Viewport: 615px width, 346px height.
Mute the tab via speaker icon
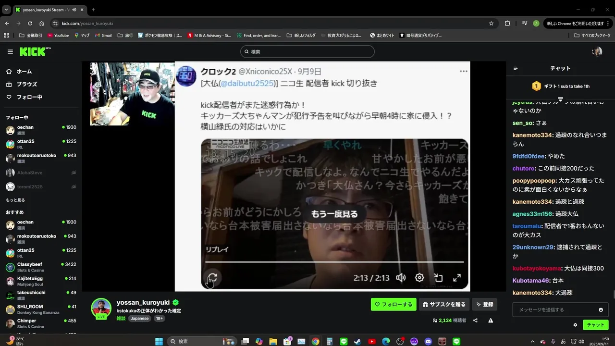point(74,10)
